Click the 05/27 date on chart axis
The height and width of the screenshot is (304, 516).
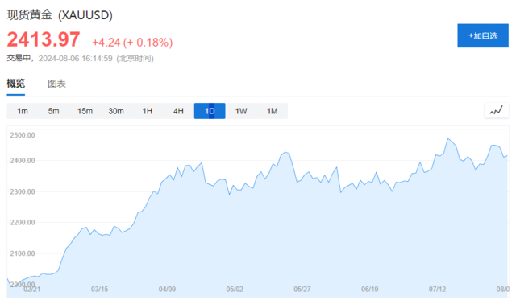coord(302,290)
